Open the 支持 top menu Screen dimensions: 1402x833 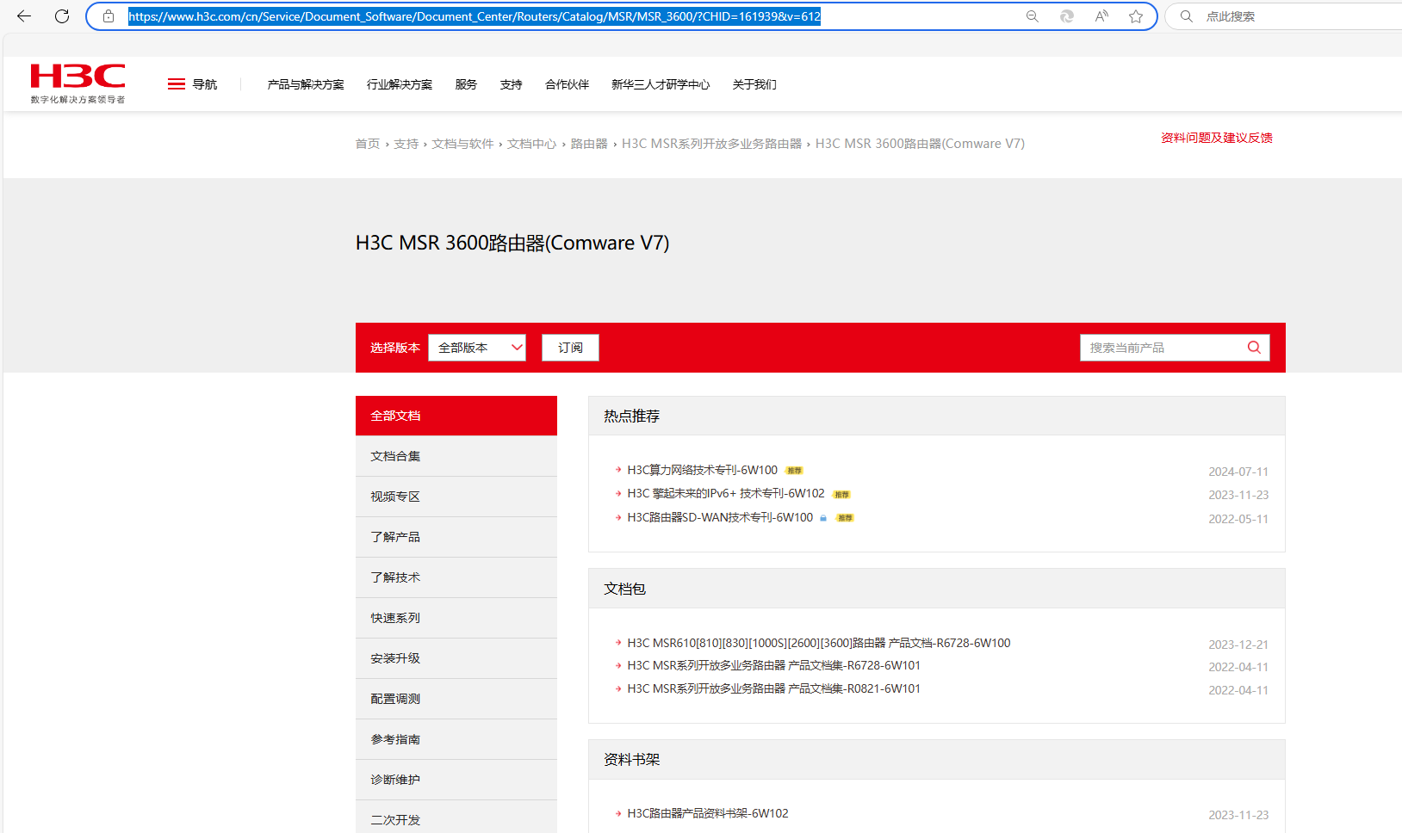512,84
